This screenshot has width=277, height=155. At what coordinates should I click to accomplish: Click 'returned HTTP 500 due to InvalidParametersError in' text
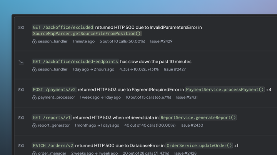click(x=149, y=28)
